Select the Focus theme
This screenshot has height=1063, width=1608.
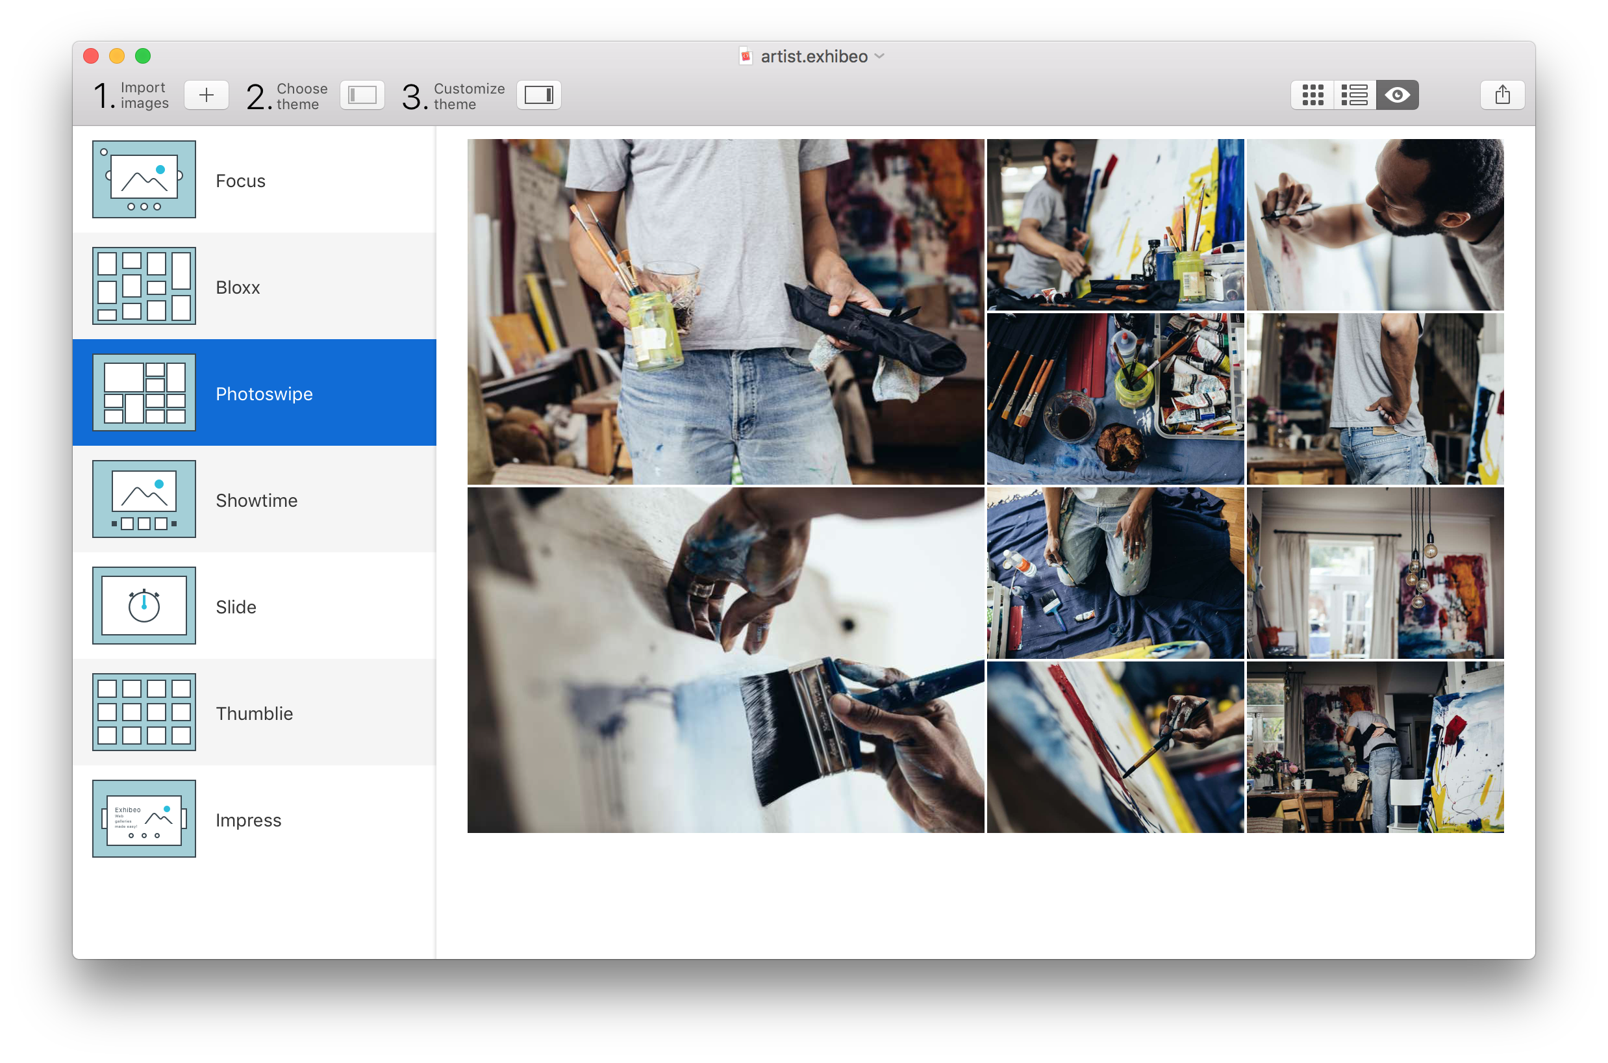pos(256,181)
